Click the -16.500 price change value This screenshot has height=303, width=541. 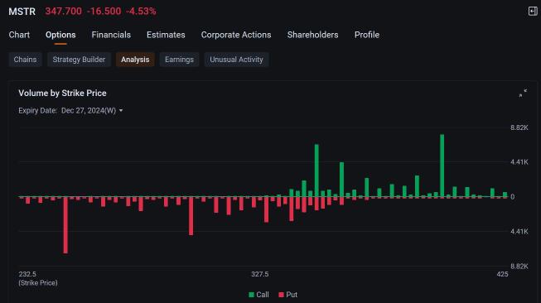coord(104,12)
